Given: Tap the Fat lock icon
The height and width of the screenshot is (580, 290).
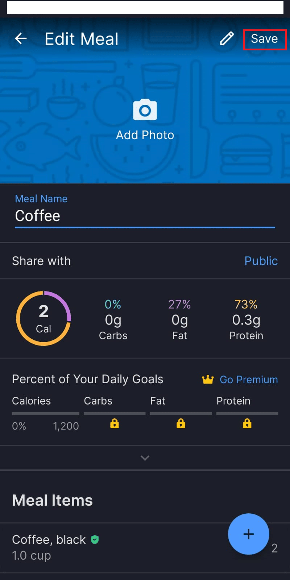Looking at the screenshot, I should [x=181, y=423].
